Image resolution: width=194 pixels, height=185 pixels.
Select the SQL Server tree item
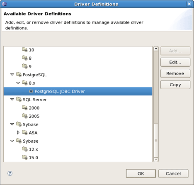point(35,100)
